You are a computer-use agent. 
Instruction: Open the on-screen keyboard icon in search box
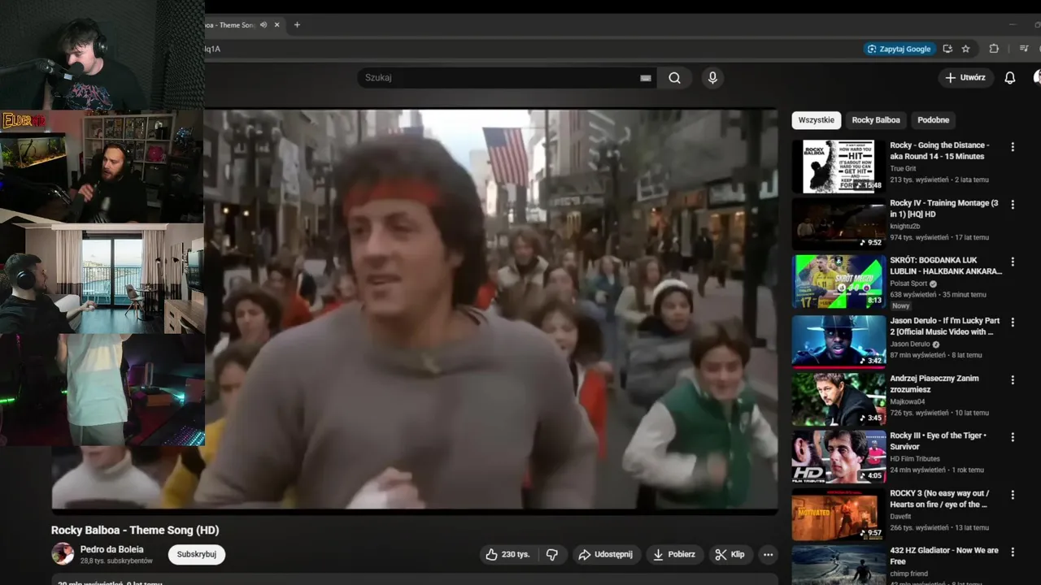pyautogui.click(x=646, y=78)
